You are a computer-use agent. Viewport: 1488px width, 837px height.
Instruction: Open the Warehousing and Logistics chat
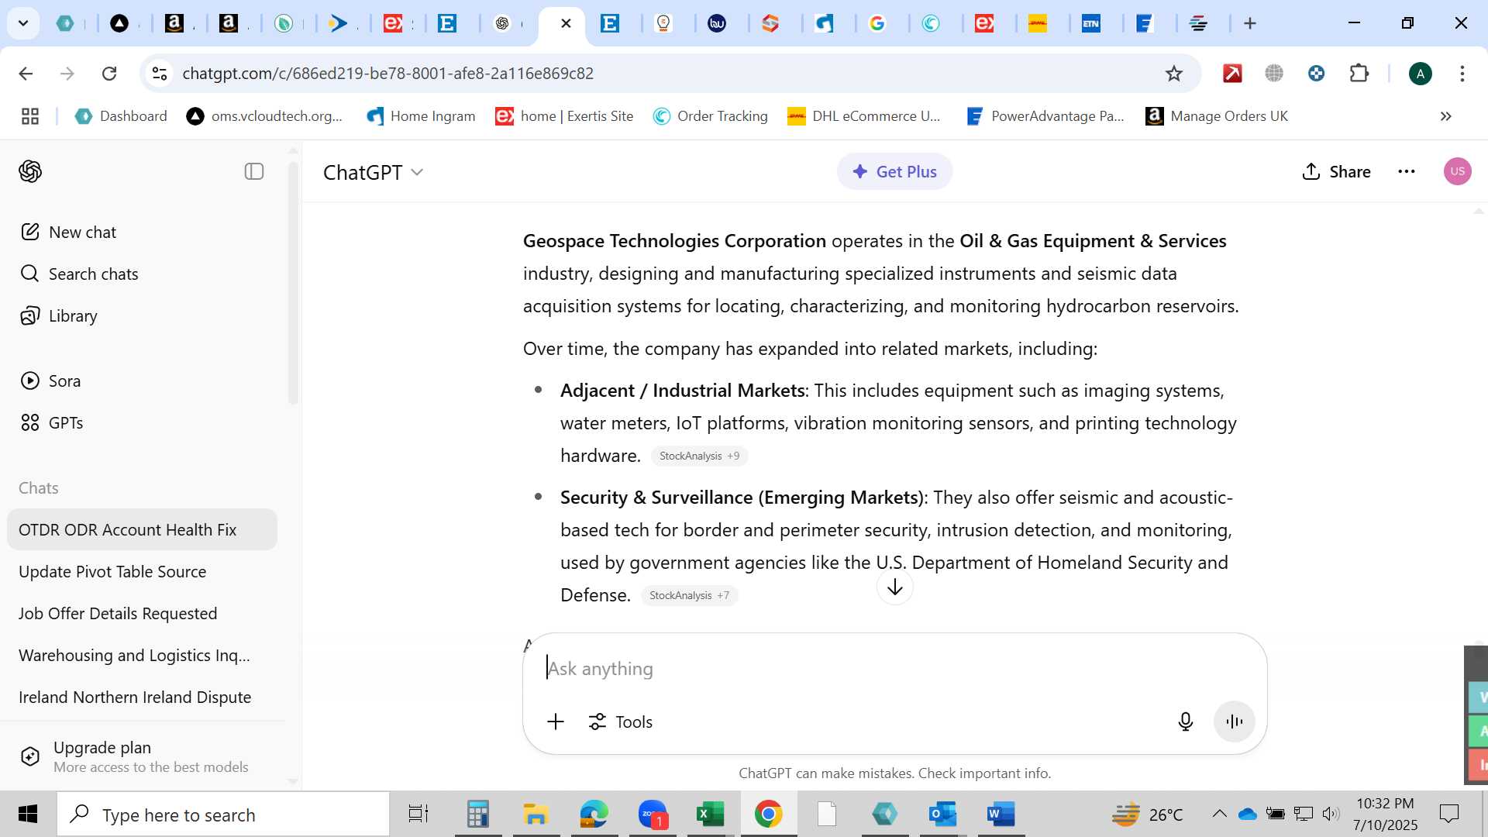coord(142,655)
